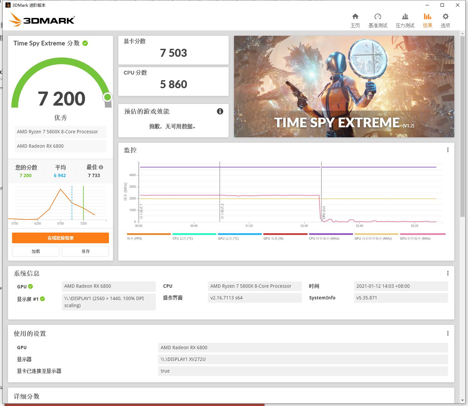Viewport: 468px width, 406px height.
Task: Click the 保存 save button
Action: pyautogui.click(x=85, y=251)
